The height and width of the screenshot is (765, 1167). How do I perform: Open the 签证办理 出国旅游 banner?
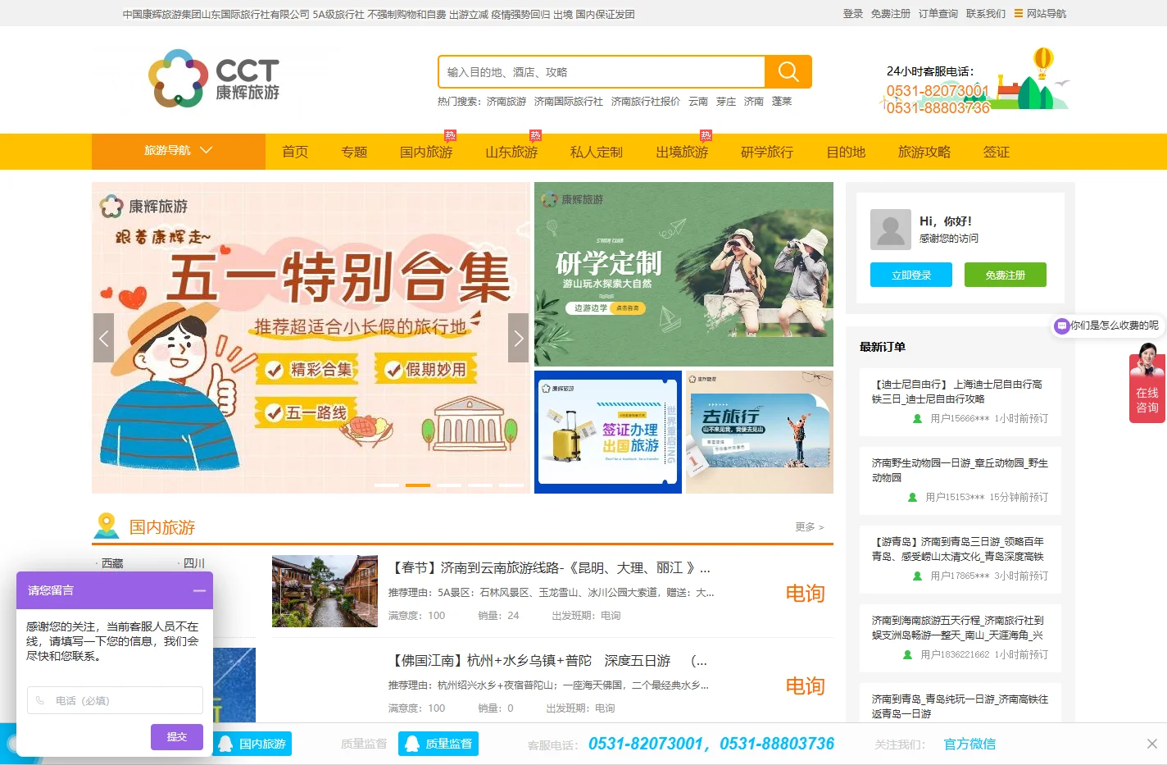pyautogui.click(x=608, y=432)
